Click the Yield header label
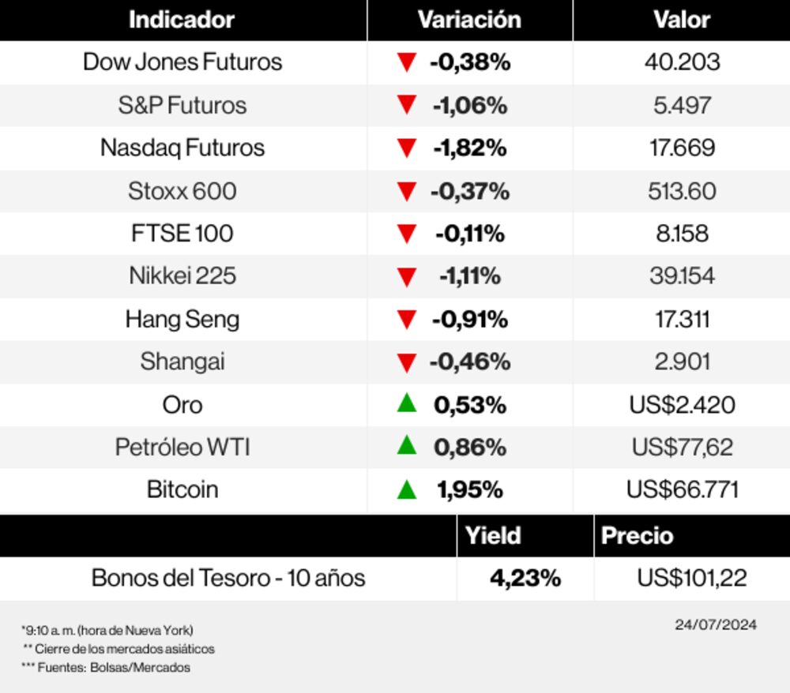The width and height of the screenshot is (790, 693). [493, 535]
